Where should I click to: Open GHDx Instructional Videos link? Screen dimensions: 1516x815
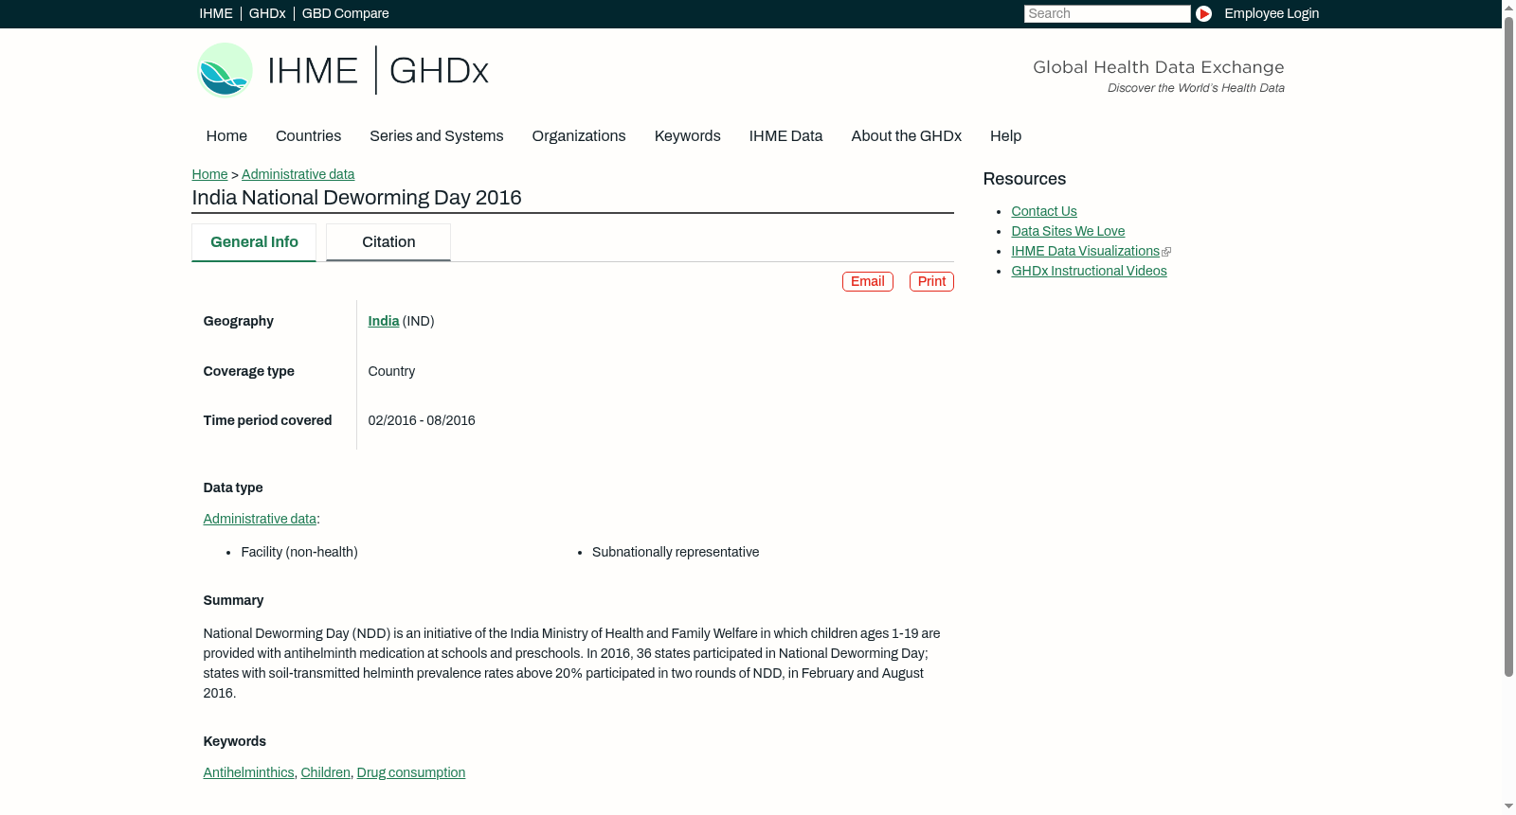click(x=1089, y=272)
